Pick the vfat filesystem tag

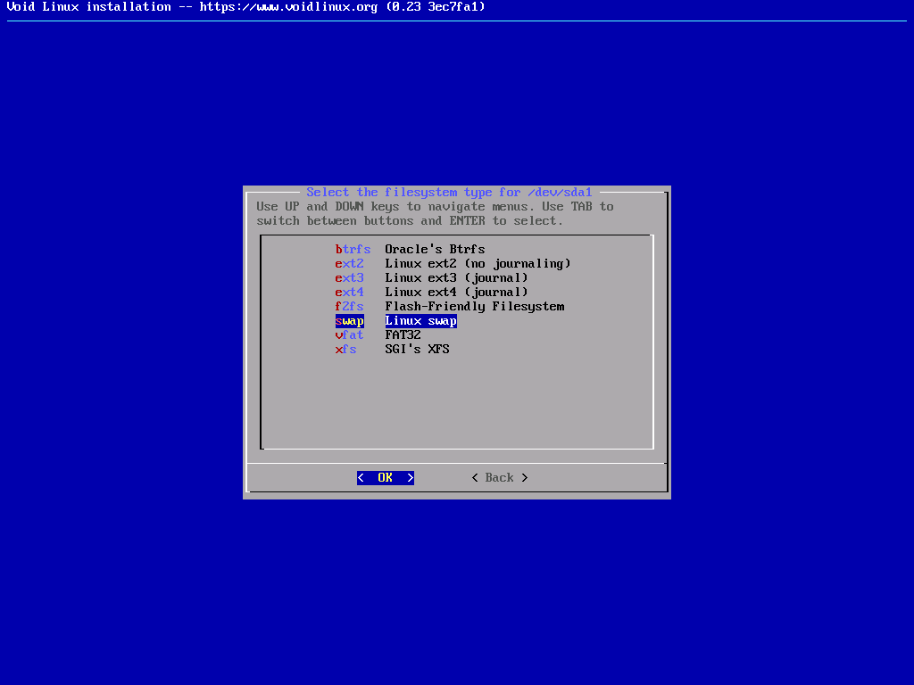coord(349,335)
